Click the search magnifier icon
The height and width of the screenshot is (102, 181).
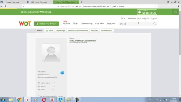point(154,24)
